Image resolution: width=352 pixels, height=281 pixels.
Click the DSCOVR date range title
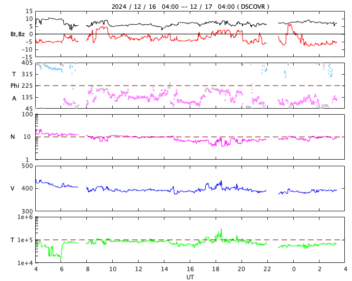click(x=190, y=7)
